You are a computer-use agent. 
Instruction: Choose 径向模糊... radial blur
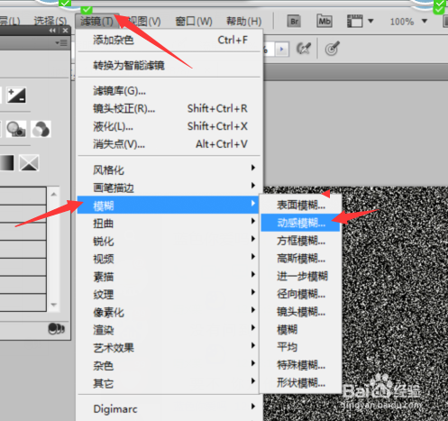tap(300, 294)
